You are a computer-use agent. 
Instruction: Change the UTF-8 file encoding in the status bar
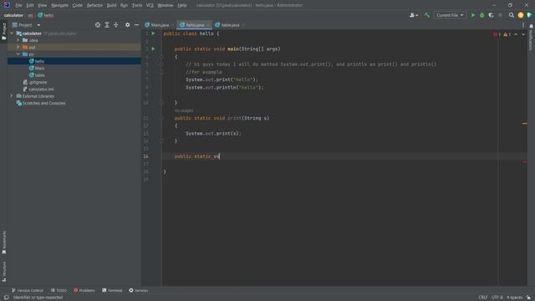click(497, 298)
